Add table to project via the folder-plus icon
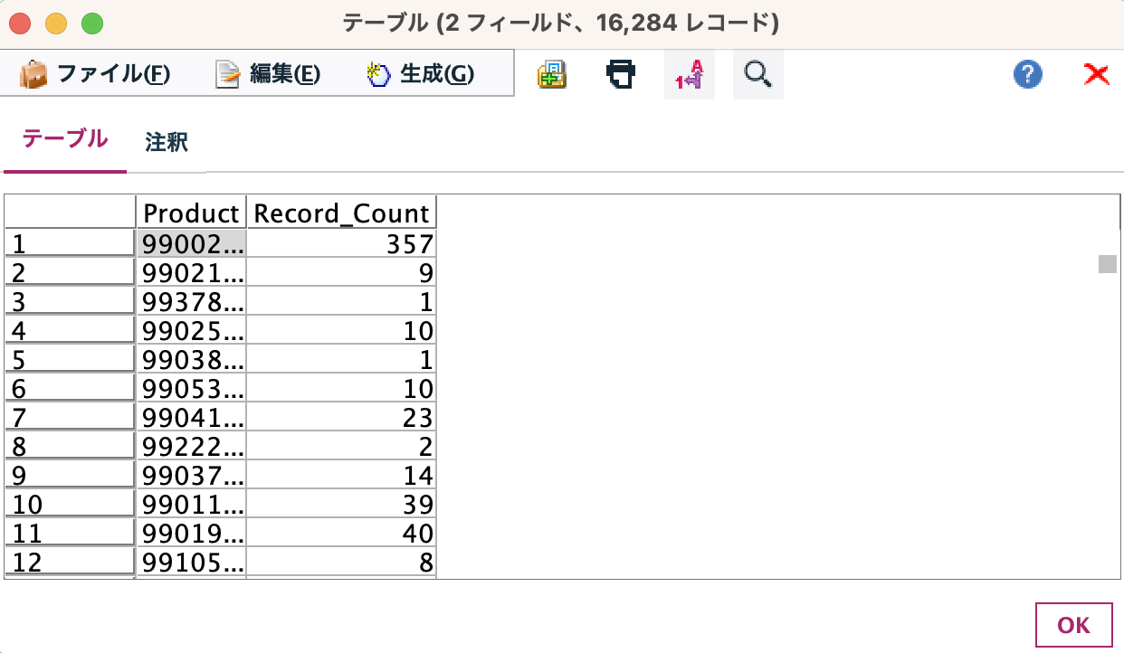1124x653 pixels. [x=552, y=74]
